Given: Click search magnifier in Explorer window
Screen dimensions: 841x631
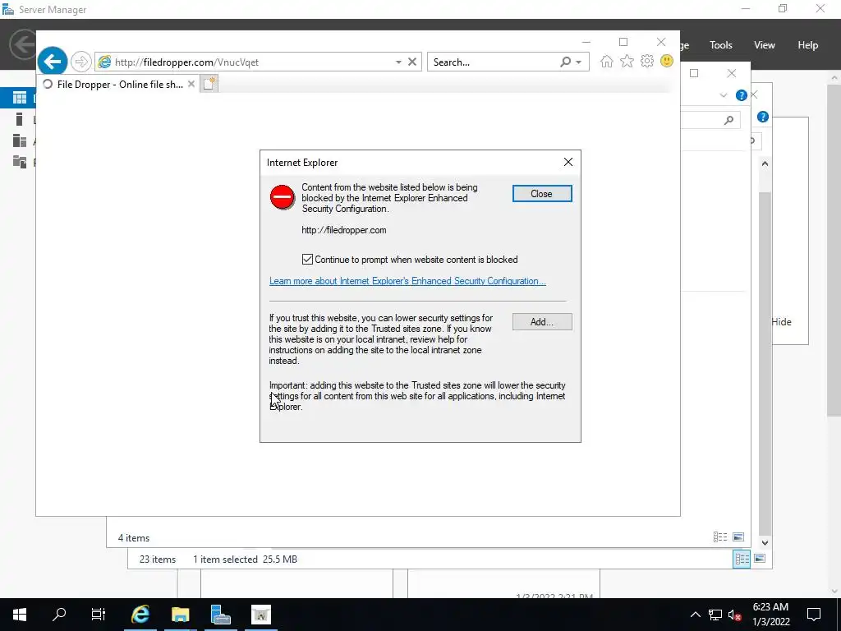Looking at the screenshot, I should coord(728,120).
